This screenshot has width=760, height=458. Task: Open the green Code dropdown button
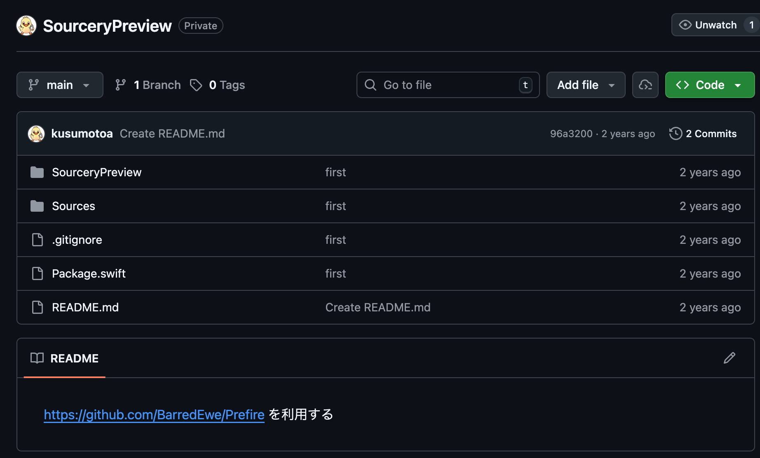click(x=710, y=85)
